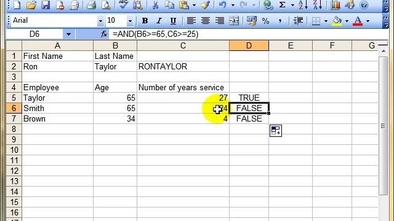Image resolution: width=394 pixels, height=221 pixels.
Task: Open an existing file with Open icon
Action: [31, 5]
